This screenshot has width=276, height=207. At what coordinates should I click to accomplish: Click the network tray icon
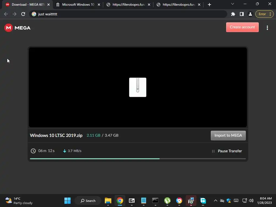point(244,201)
